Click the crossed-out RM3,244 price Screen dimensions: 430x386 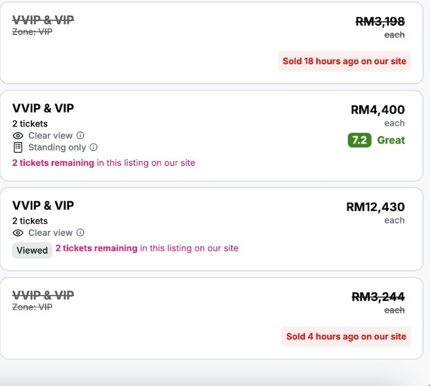pyautogui.click(x=378, y=297)
